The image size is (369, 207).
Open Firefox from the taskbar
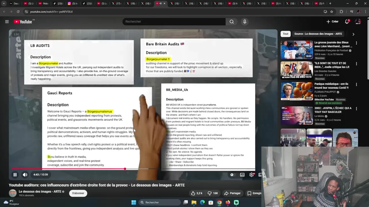click(x=228, y=202)
